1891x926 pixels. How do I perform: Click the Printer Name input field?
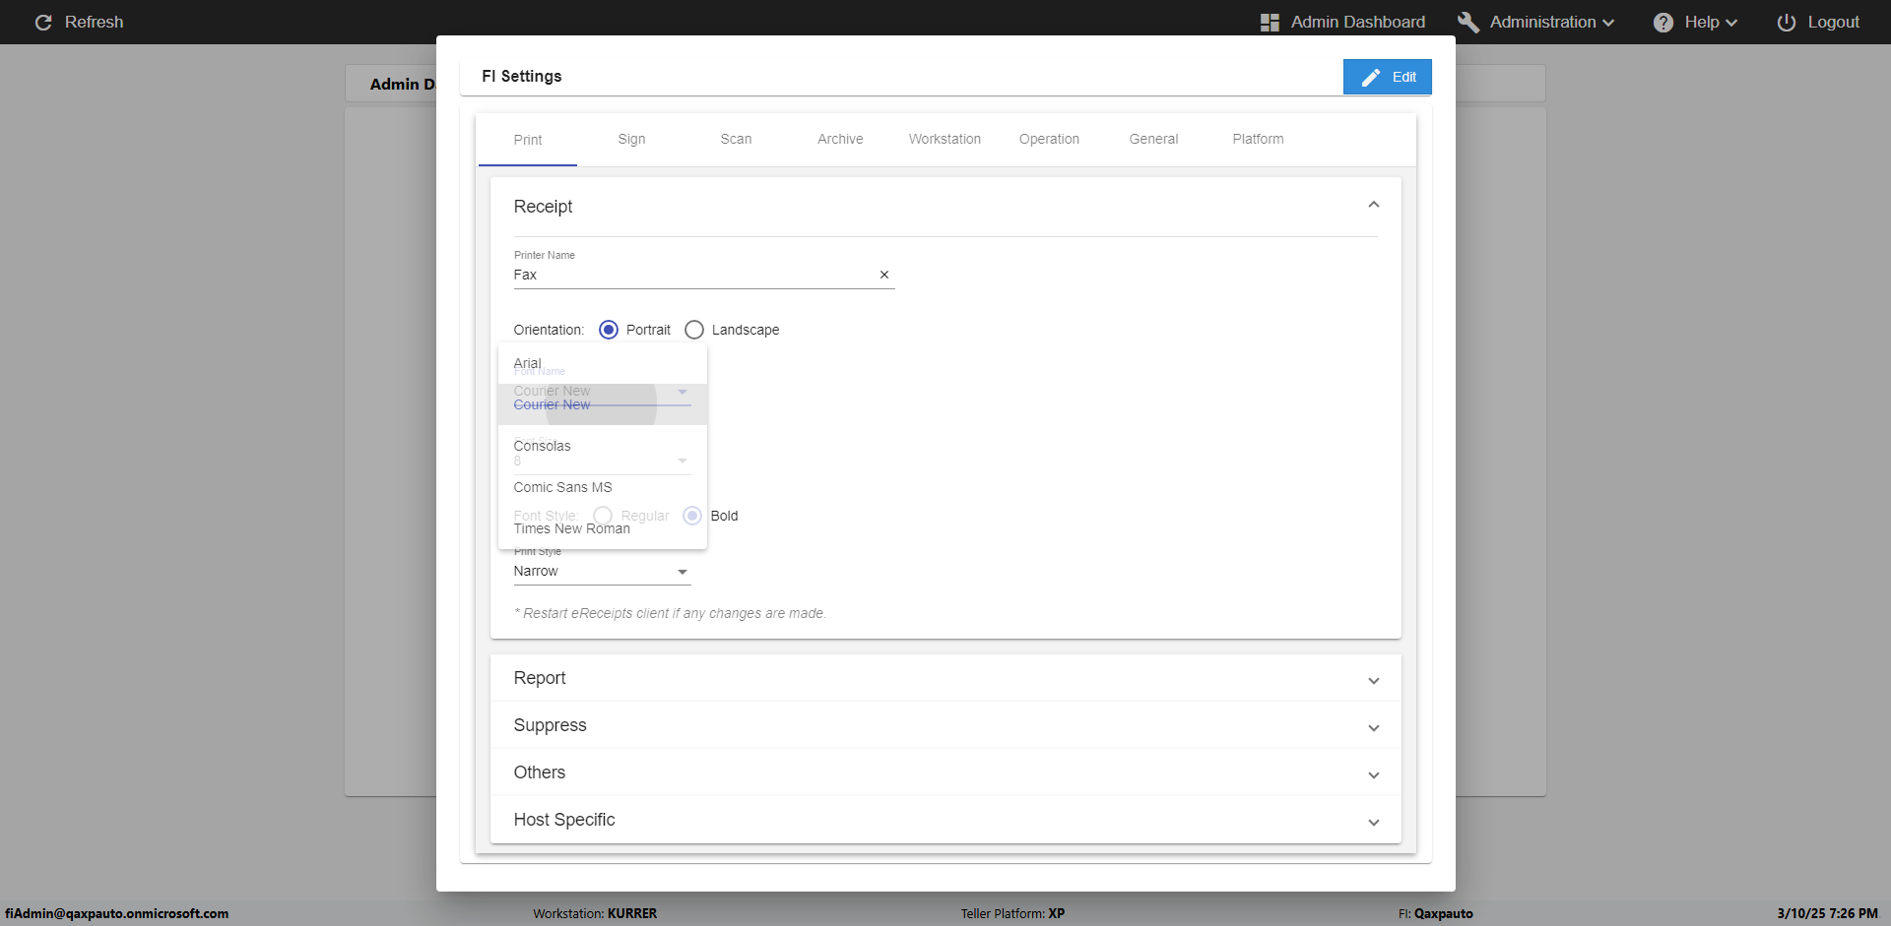(x=689, y=275)
